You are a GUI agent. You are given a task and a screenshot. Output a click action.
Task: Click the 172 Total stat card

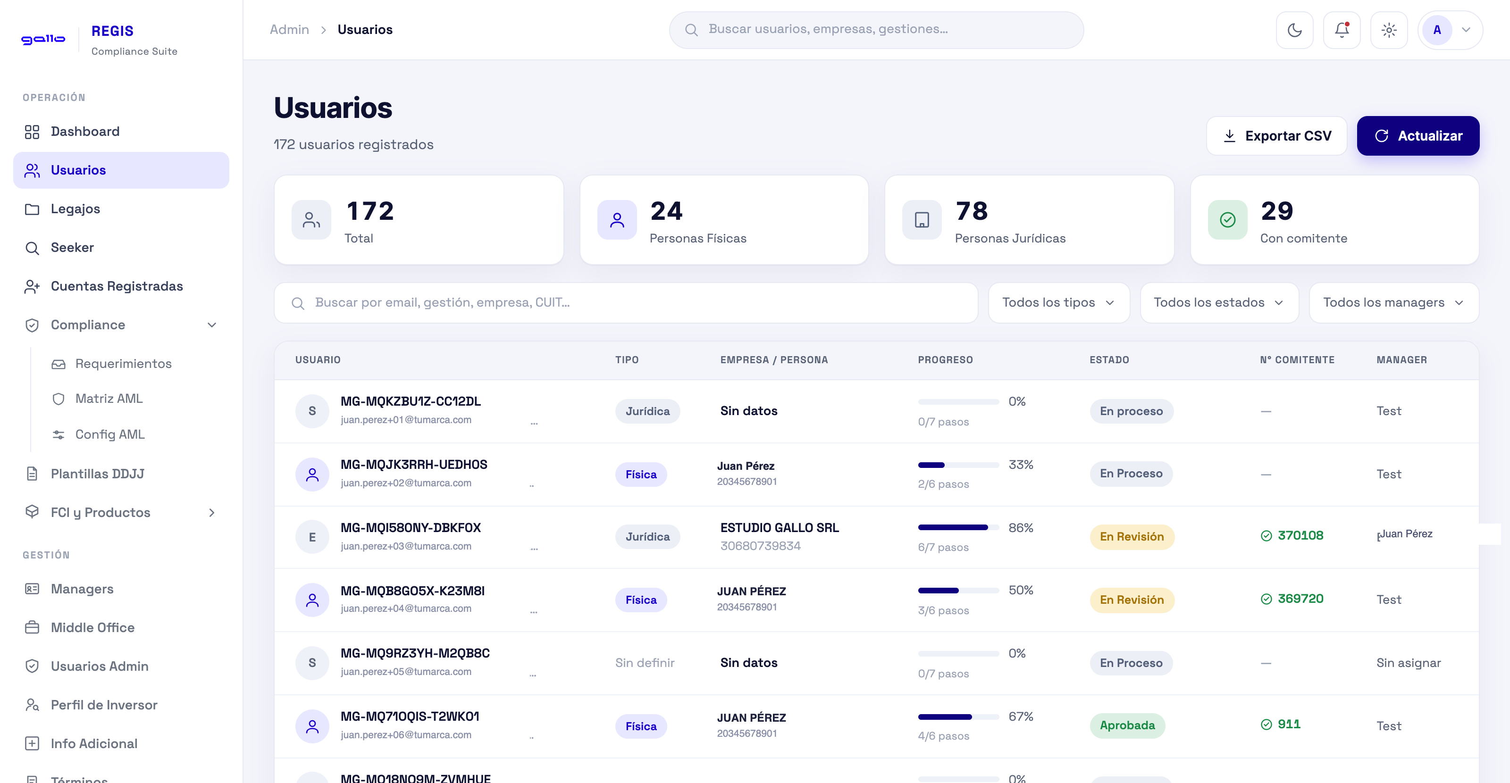point(419,220)
